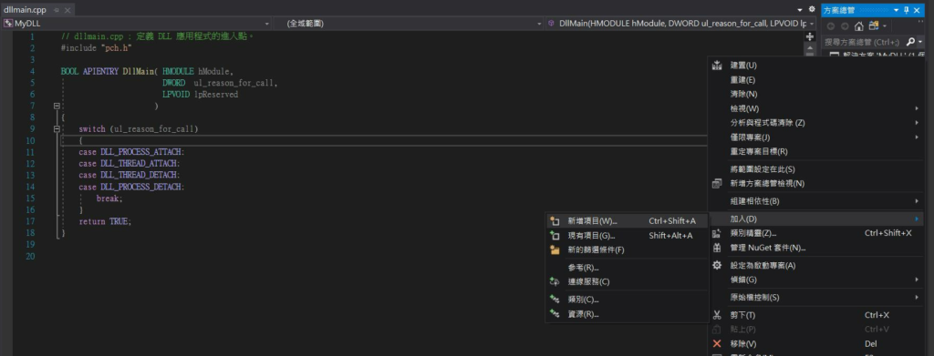Choose 新的篩選條件(F) in 加入 submenu
This screenshot has height=356, width=934.
627,249
